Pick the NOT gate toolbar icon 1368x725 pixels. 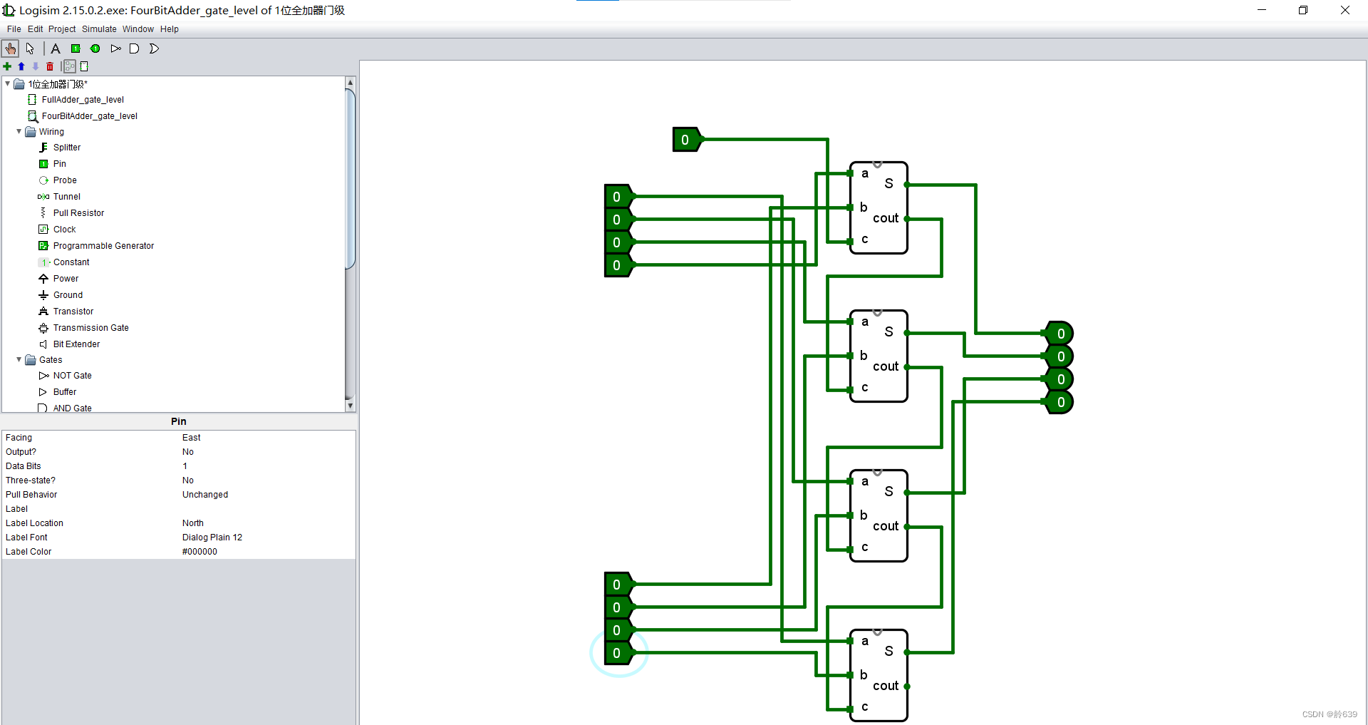click(115, 48)
